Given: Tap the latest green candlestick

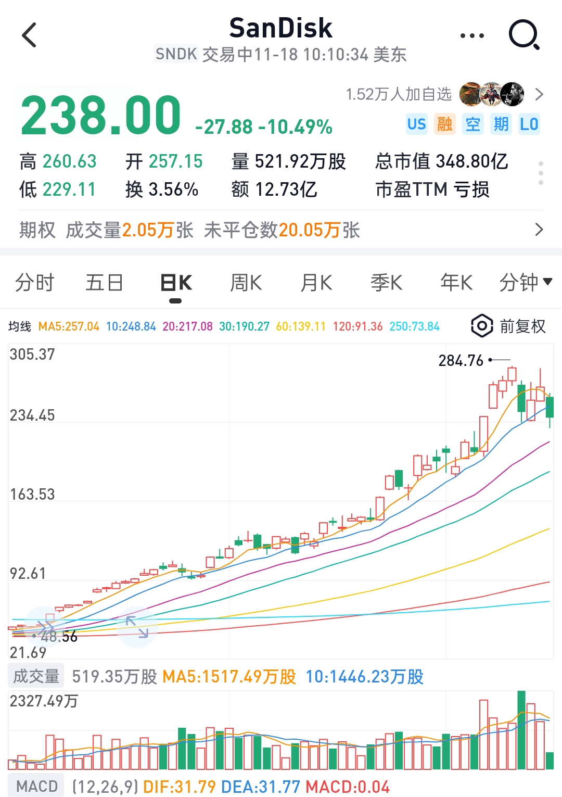Looking at the screenshot, I should pos(550,407).
